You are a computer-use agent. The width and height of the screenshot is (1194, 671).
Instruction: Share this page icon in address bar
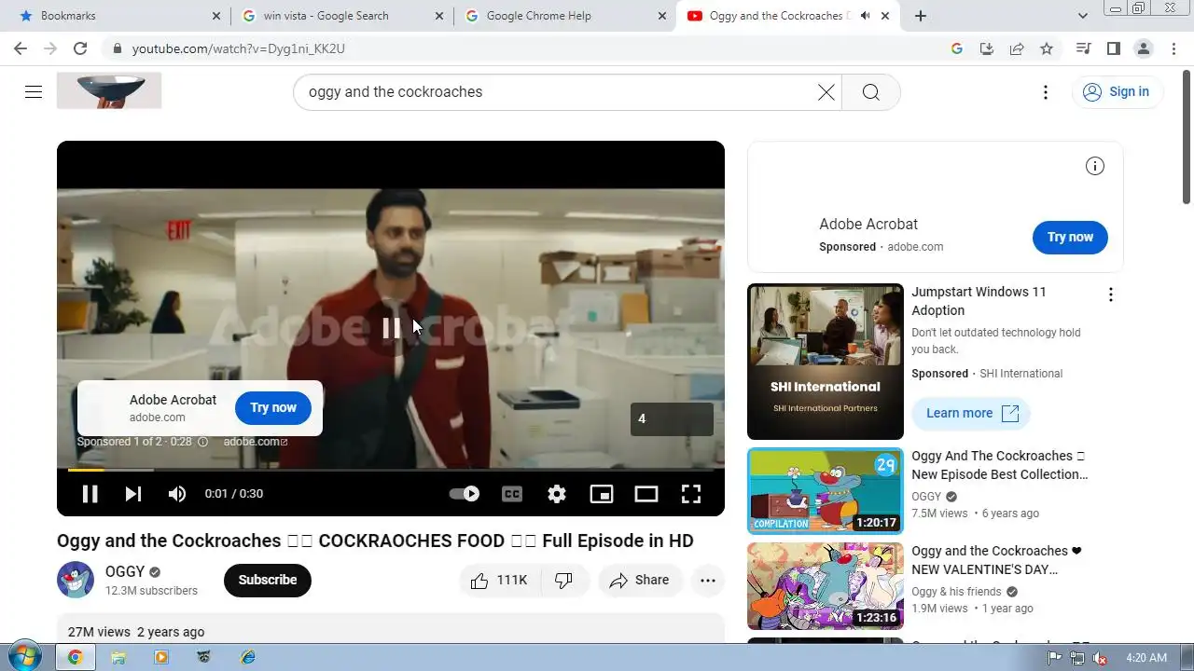(x=1017, y=48)
